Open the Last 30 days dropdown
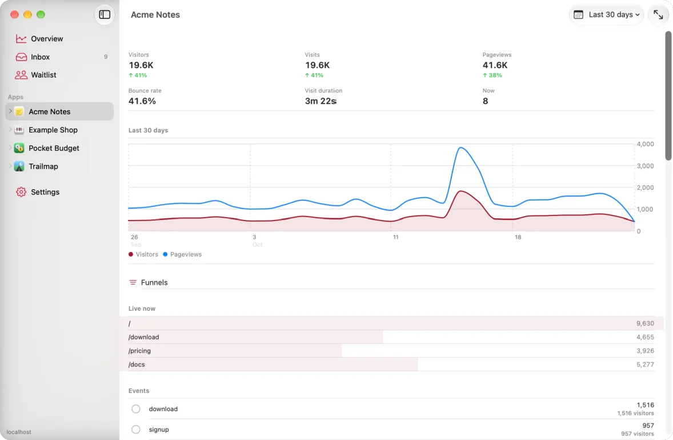The width and height of the screenshot is (673, 440). click(x=606, y=15)
